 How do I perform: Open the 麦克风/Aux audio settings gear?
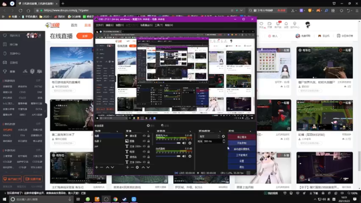pyautogui.click(x=190, y=143)
